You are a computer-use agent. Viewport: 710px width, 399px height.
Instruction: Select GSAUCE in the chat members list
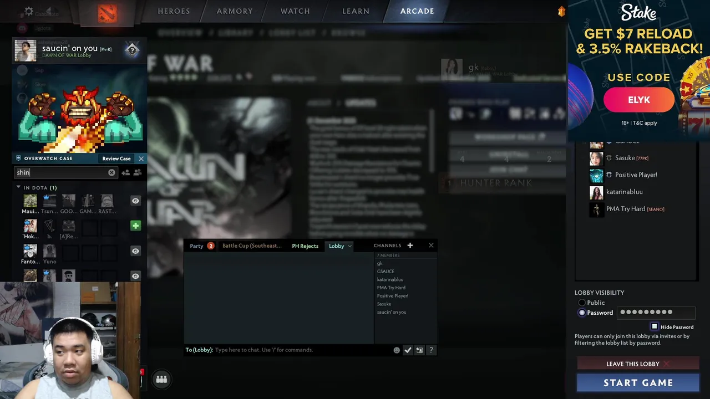pos(386,272)
